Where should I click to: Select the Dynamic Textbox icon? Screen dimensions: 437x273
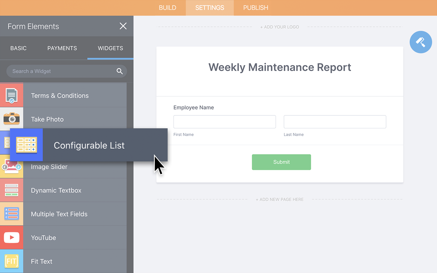coord(12,190)
